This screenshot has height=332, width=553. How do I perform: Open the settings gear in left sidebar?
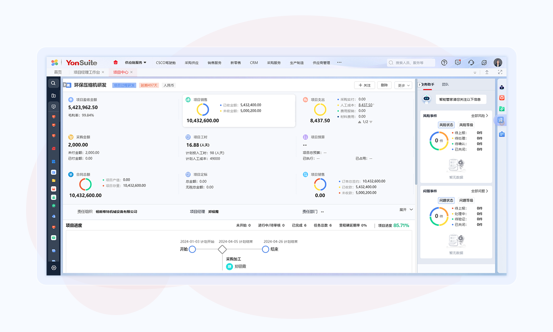(x=54, y=268)
